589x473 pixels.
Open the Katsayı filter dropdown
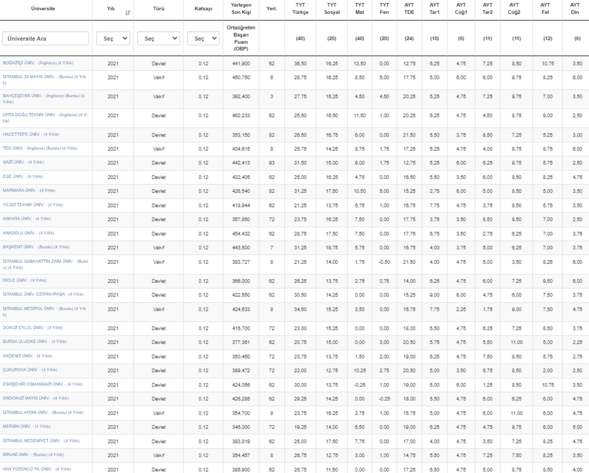point(203,38)
